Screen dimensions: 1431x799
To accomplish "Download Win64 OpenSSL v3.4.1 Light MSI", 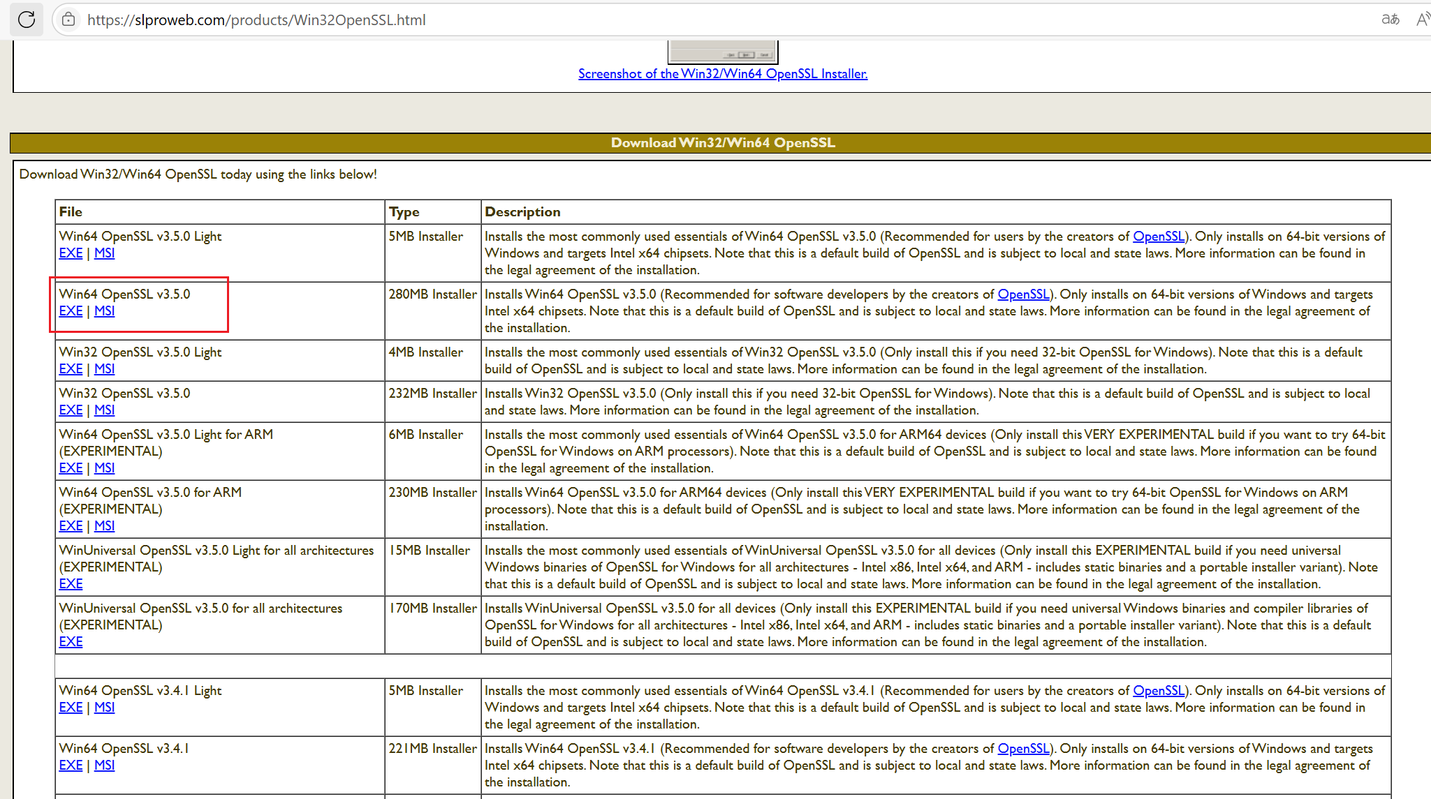I will tap(104, 708).
